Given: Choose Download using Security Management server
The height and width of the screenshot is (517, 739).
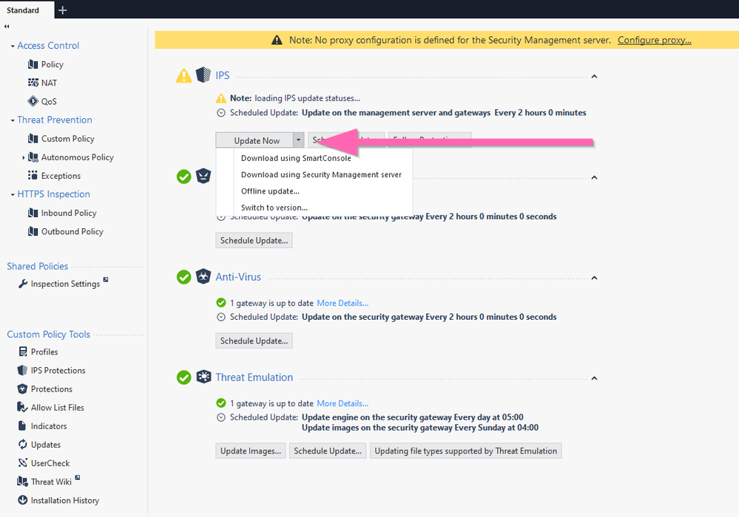Looking at the screenshot, I should click(x=321, y=174).
